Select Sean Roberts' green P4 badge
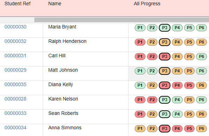This screenshot has width=209, height=136. [x=177, y=114]
